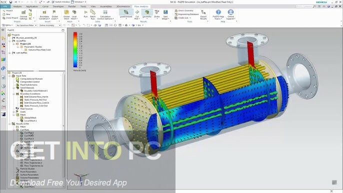The height and width of the screenshot is (193, 343).
Task: Click the Clone Project button
Action: (x=10, y=18)
